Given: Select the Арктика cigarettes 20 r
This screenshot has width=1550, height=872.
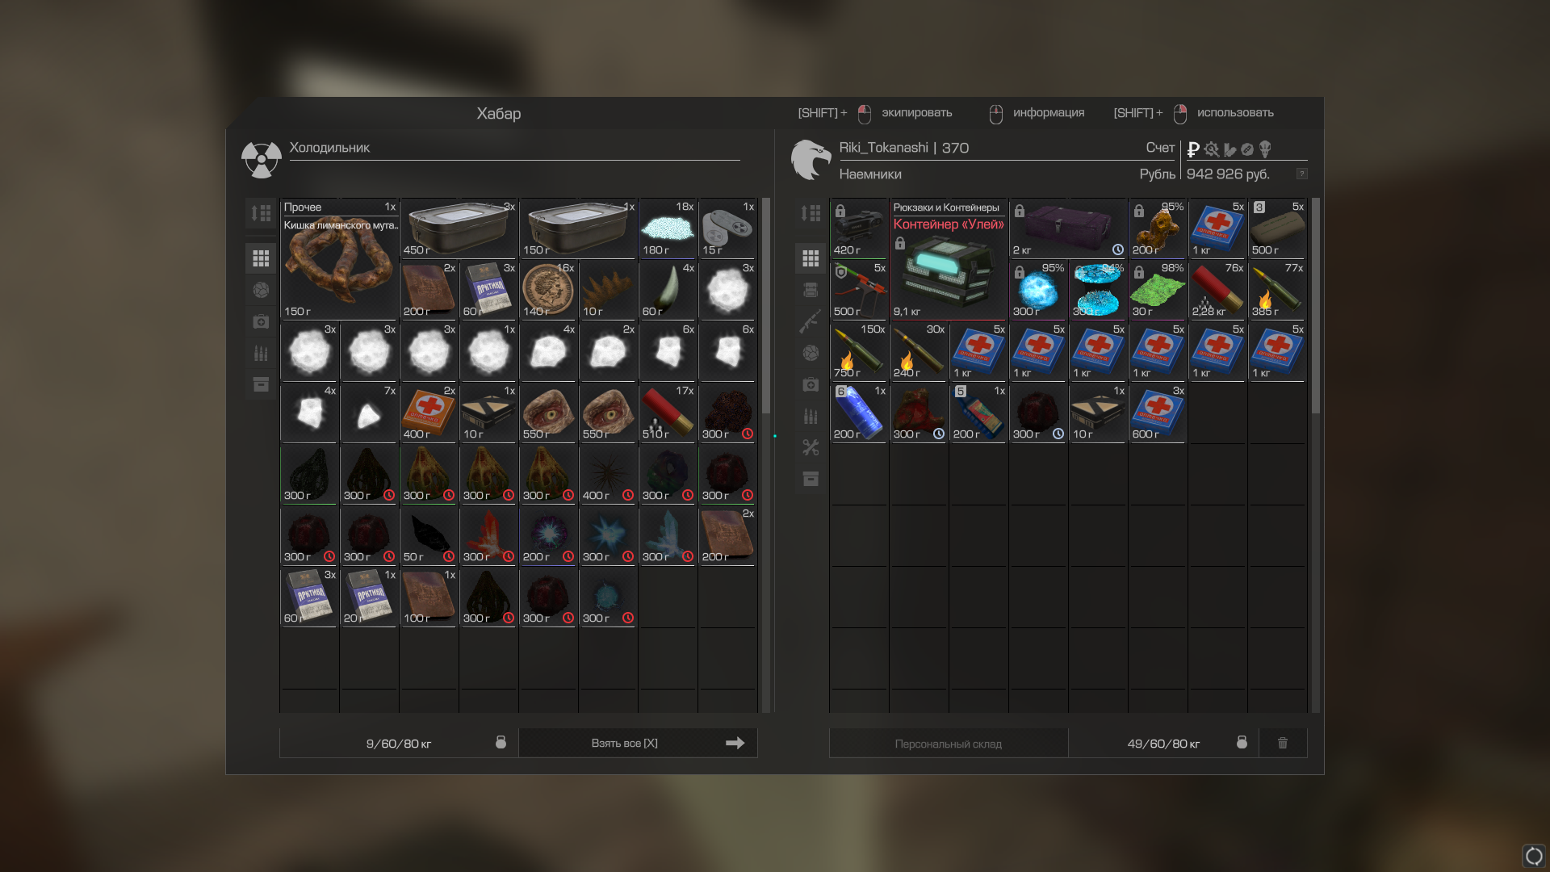Looking at the screenshot, I should 369,597.
